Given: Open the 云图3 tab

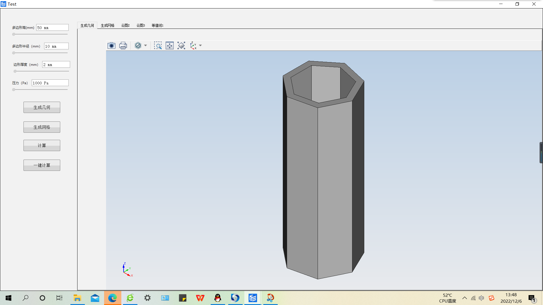Looking at the screenshot, I should point(141,25).
